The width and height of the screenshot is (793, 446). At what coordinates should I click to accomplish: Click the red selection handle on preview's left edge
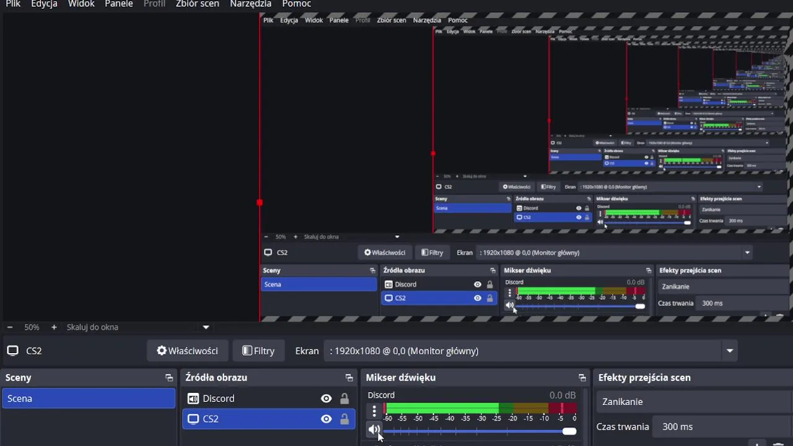tap(260, 203)
